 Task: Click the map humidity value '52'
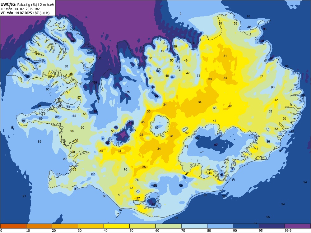pyautogui.click(x=276, y=129)
